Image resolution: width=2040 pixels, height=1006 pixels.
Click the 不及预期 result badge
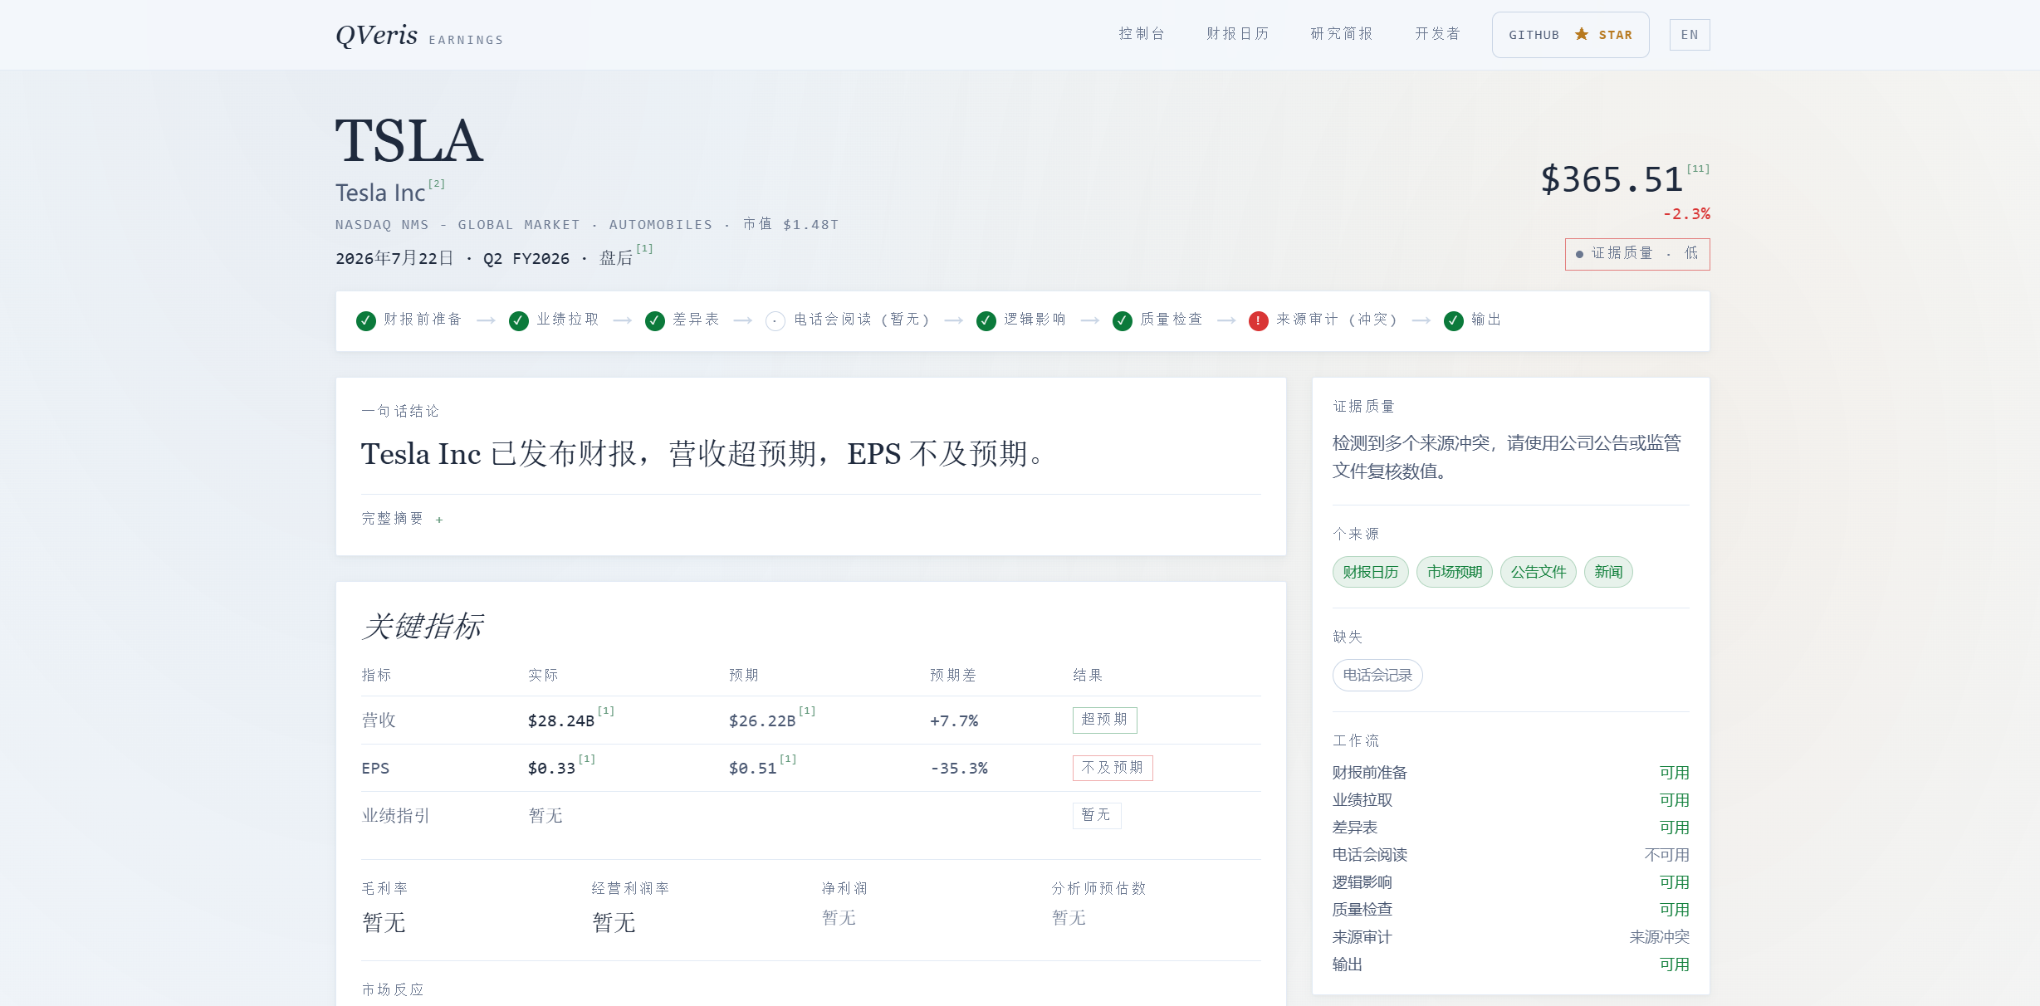1113,768
